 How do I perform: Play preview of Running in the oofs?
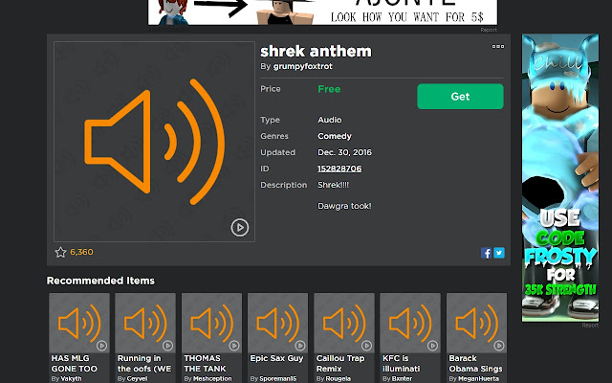(168, 346)
